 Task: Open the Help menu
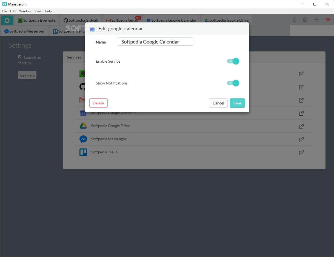pos(48,11)
